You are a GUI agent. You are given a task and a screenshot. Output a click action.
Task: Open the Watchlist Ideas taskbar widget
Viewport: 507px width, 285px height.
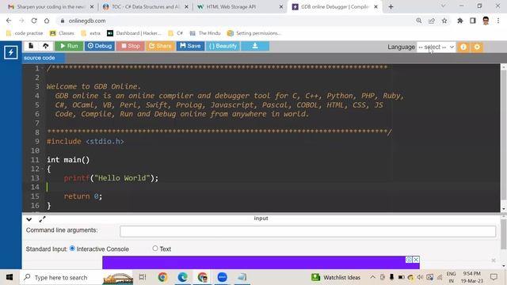click(x=336, y=277)
